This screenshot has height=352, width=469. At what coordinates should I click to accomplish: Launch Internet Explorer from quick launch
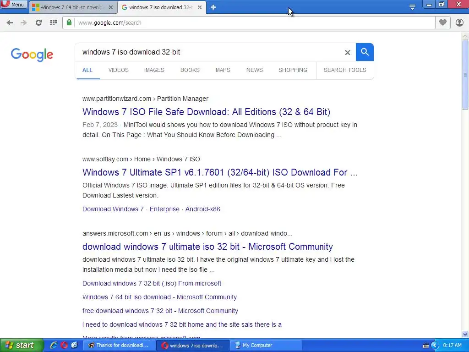[x=54, y=346]
